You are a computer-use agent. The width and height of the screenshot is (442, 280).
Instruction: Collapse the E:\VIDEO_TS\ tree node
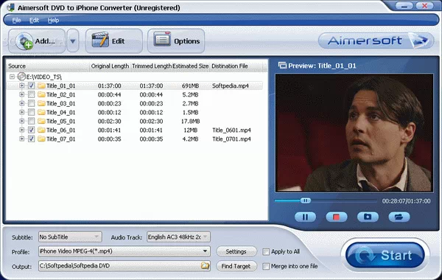point(12,77)
